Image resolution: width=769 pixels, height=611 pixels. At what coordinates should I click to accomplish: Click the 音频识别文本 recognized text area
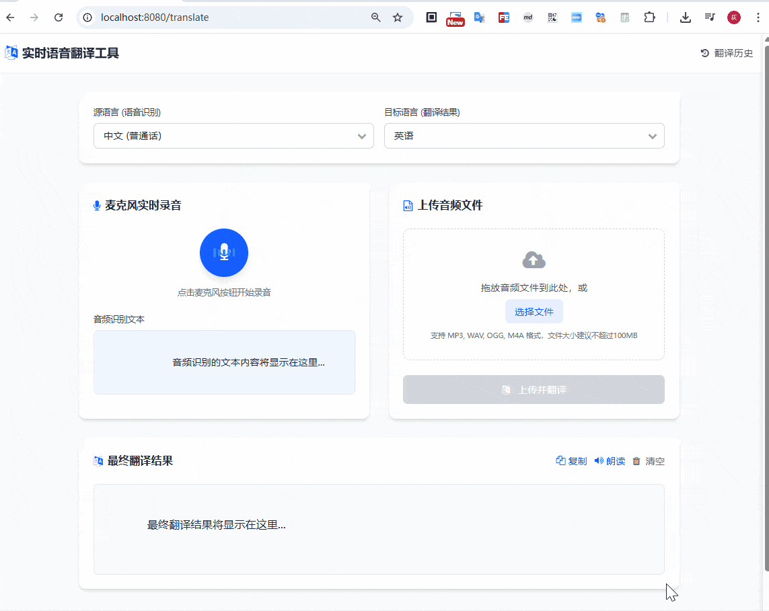(x=224, y=362)
